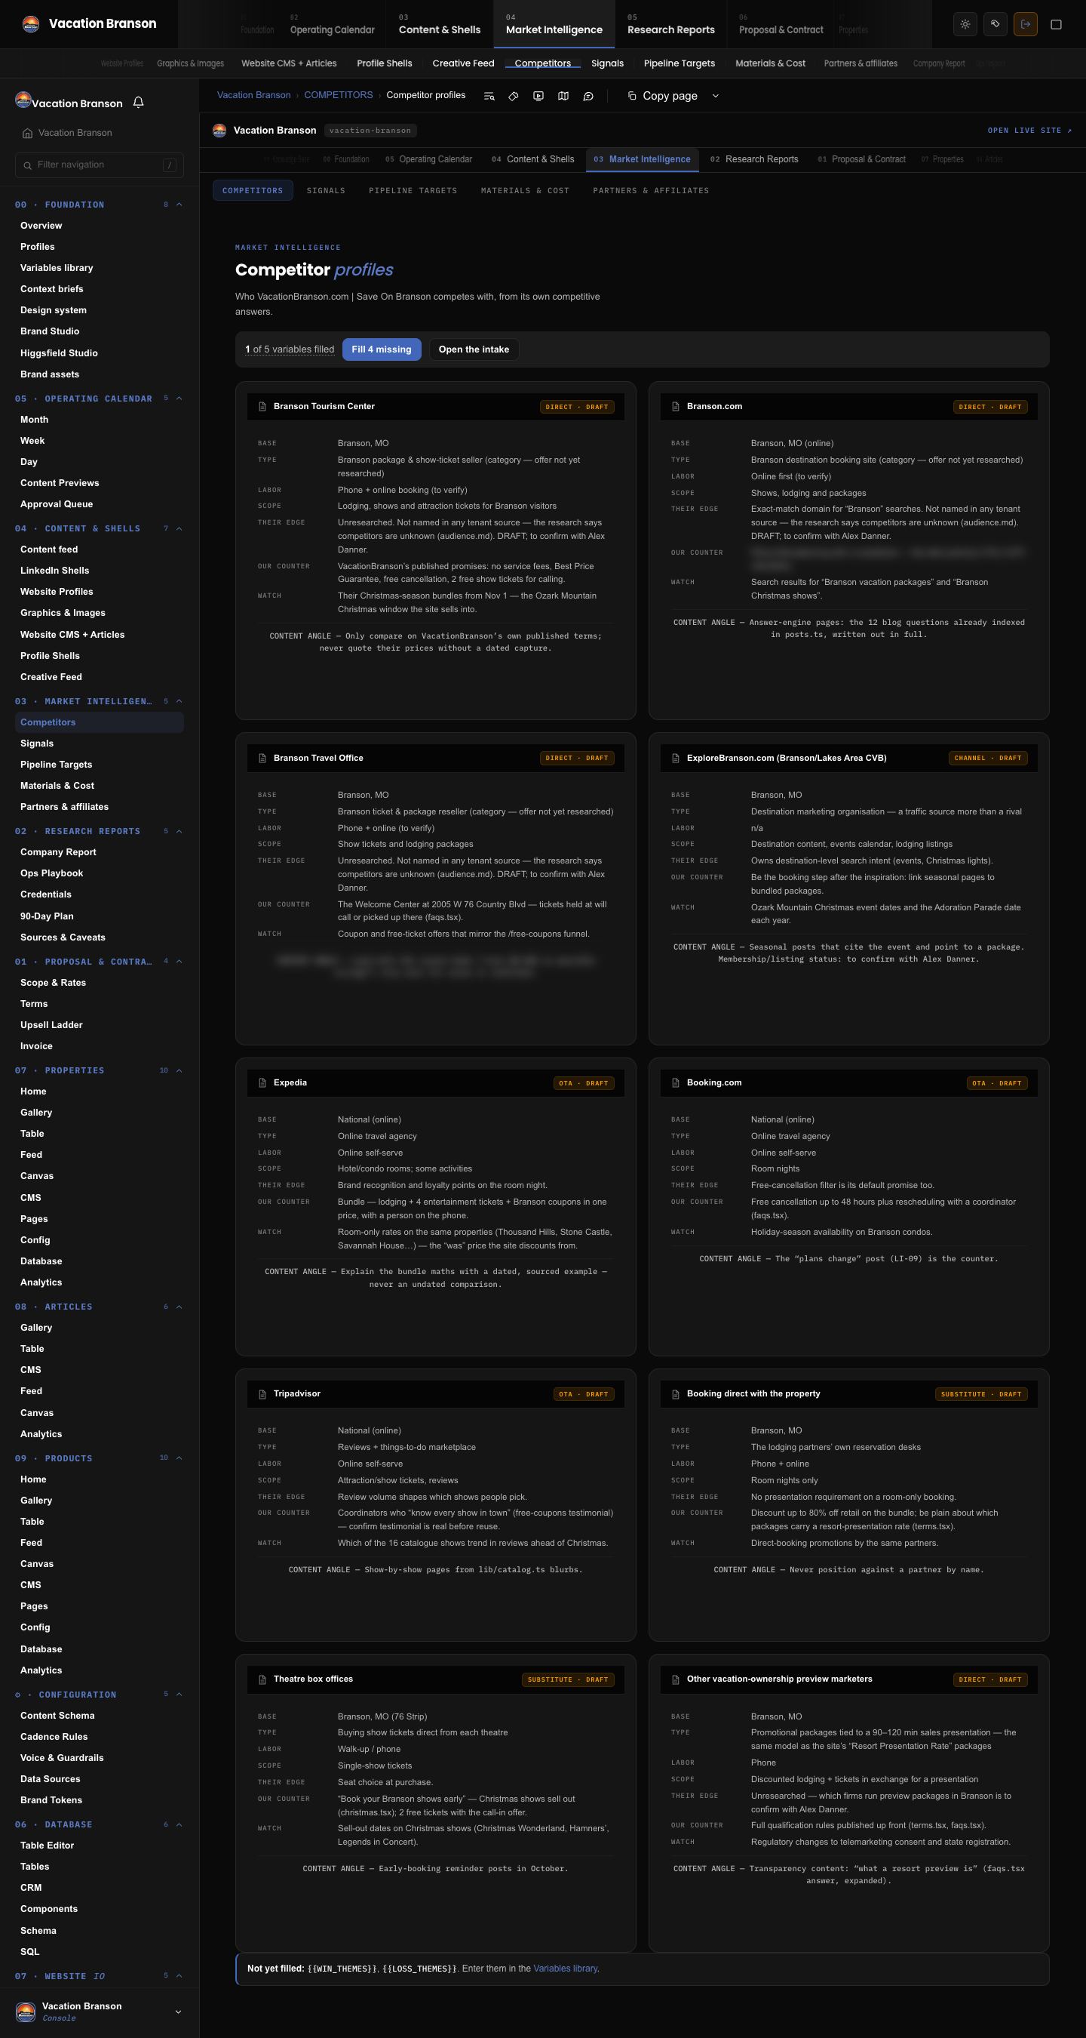This screenshot has height=2038, width=1086.
Task: Click the Filter navigation search field
Action: [100, 165]
